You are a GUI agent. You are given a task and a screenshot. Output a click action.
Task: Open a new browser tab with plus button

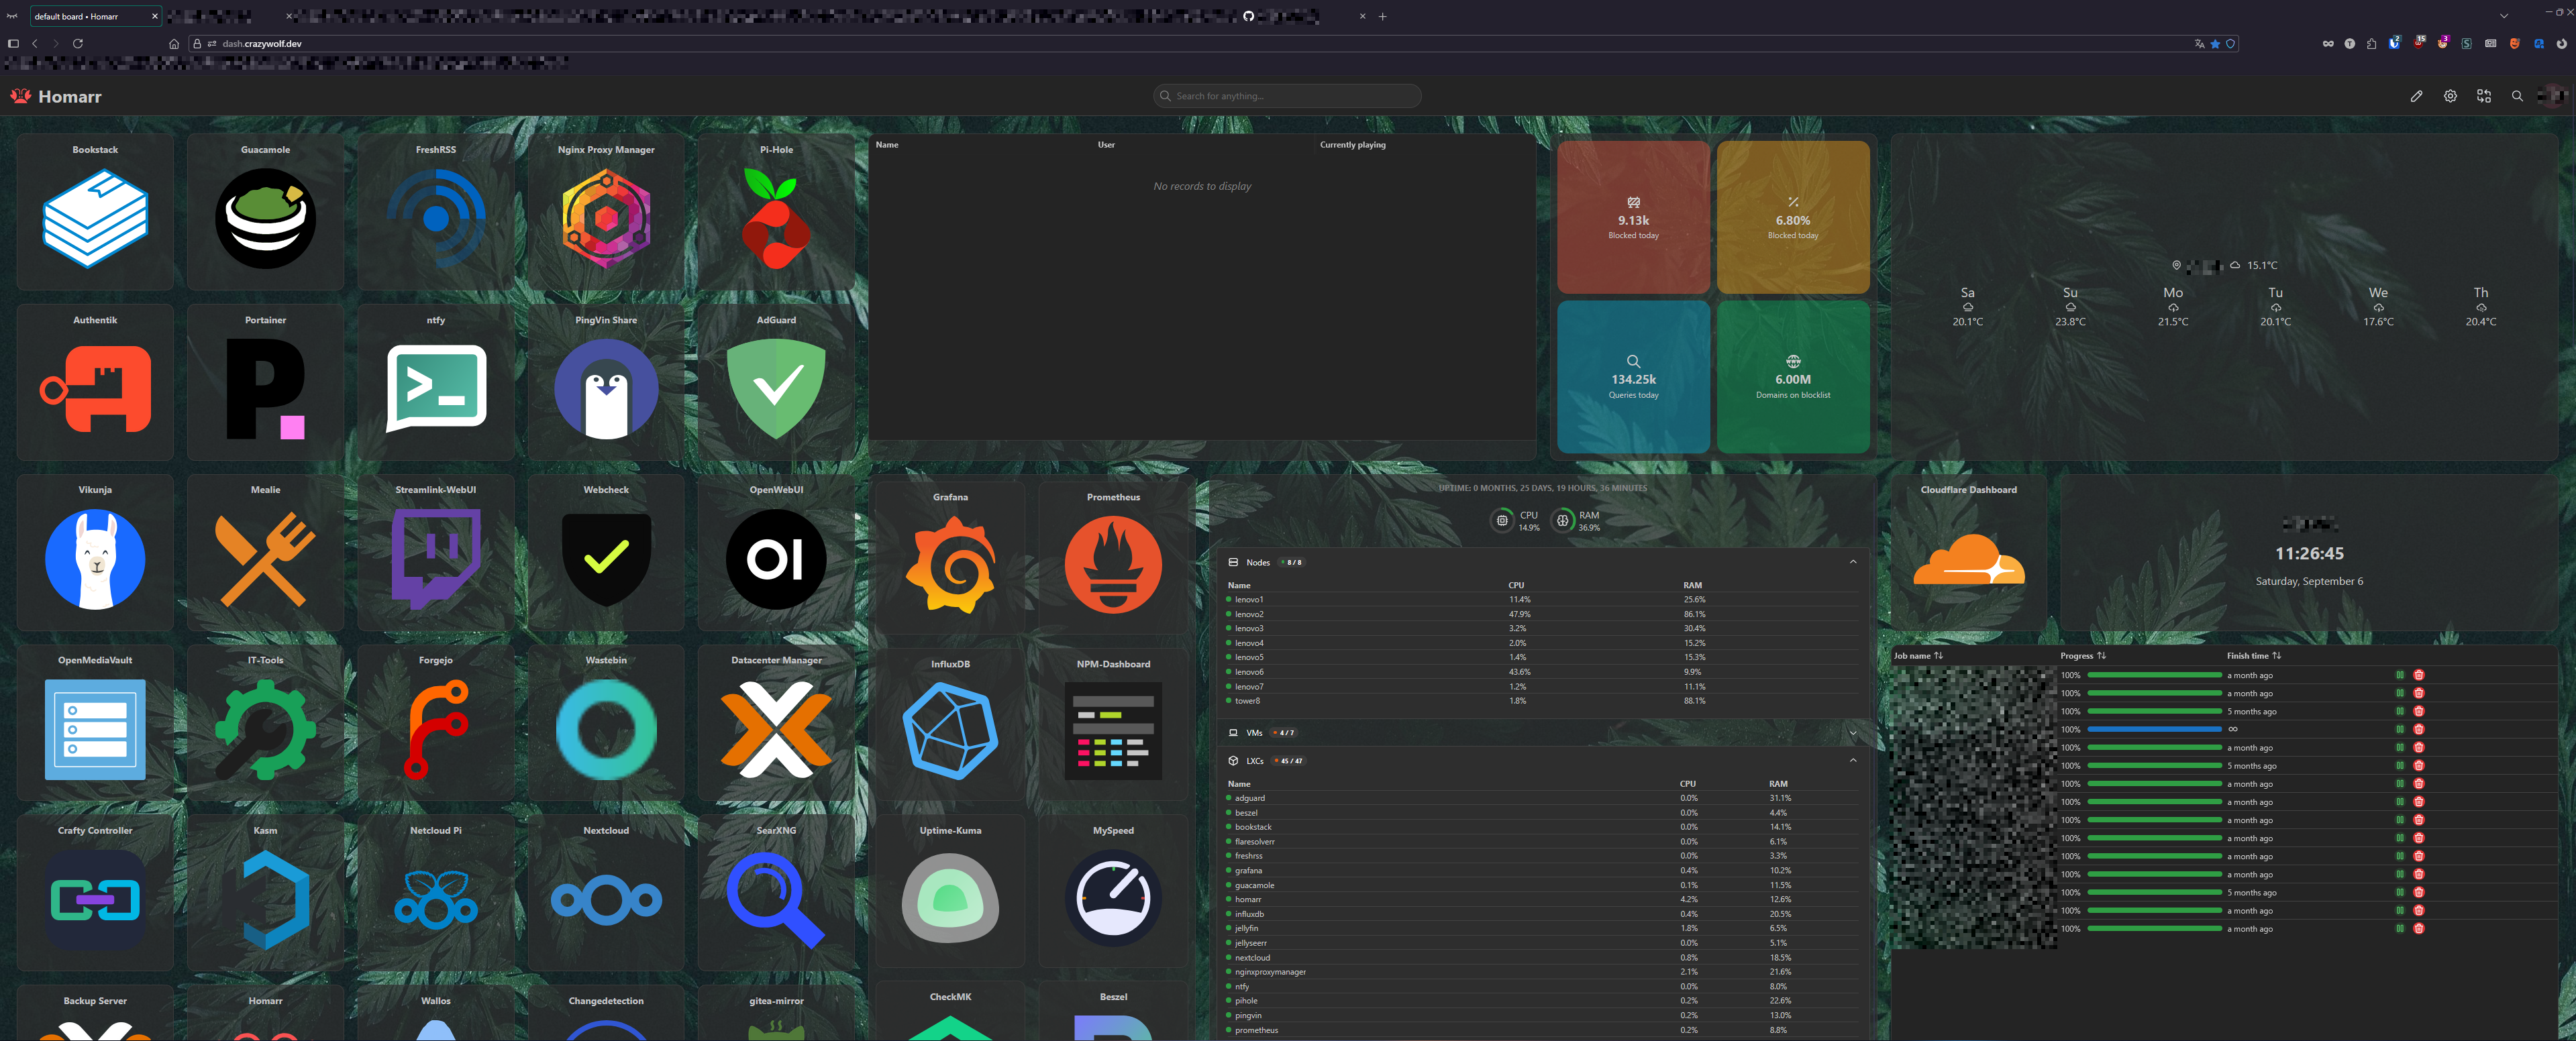1382,16
